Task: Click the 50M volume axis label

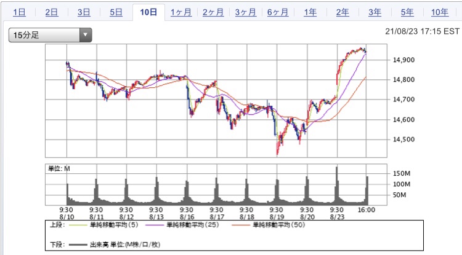Action: tap(399, 195)
